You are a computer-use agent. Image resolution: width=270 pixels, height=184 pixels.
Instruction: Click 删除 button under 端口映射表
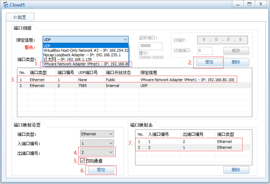click(x=236, y=170)
